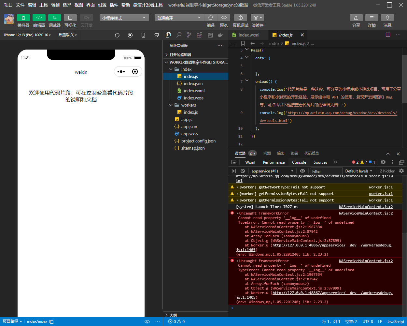This screenshot has height=326, width=407.
Task: Collapse the index folder
Action: pos(196,69)
